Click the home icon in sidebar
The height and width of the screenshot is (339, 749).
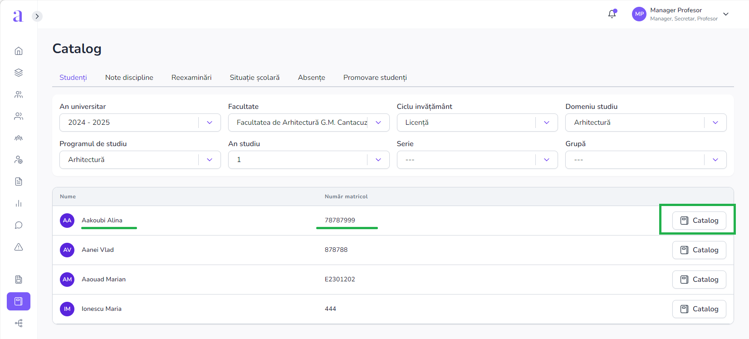(x=19, y=51)
